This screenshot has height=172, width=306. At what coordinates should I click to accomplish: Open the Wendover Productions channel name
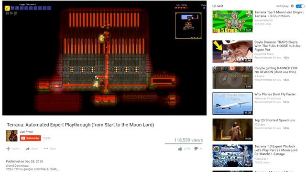(268, 98)
